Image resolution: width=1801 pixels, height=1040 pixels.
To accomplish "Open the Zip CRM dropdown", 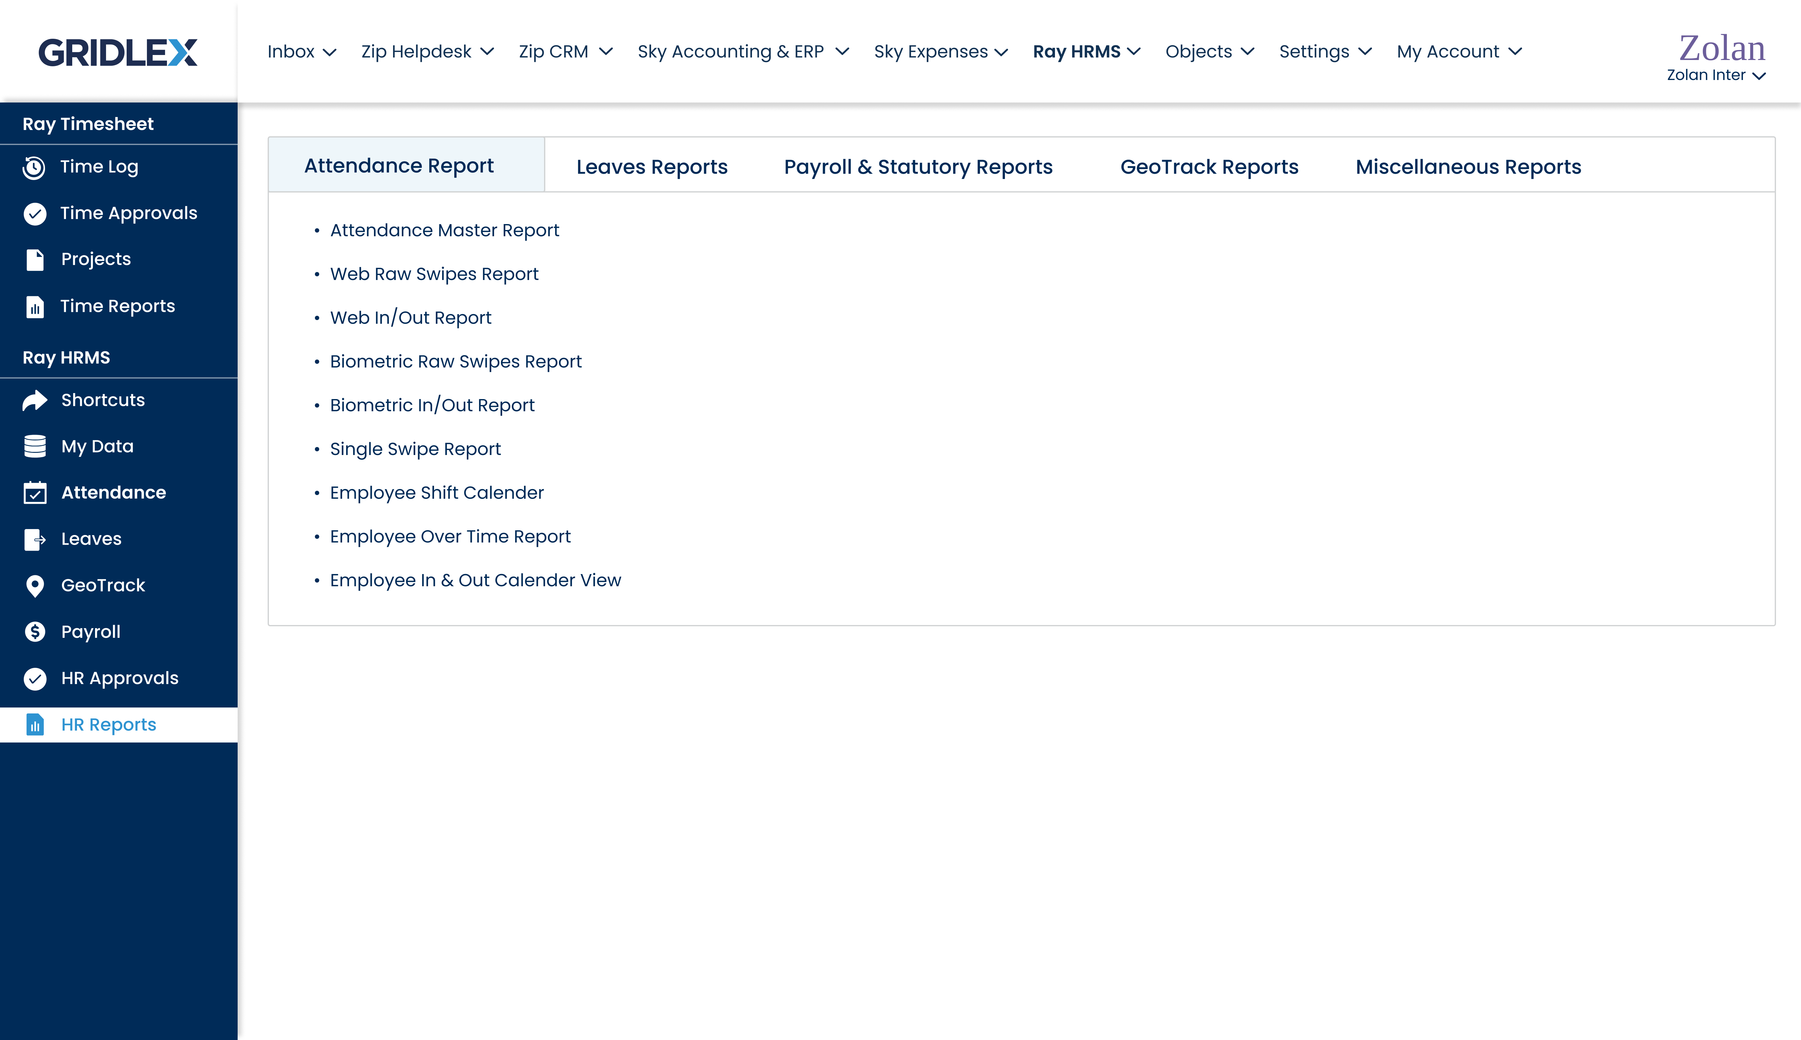I will pyautogui.click(x=565, y=52).
